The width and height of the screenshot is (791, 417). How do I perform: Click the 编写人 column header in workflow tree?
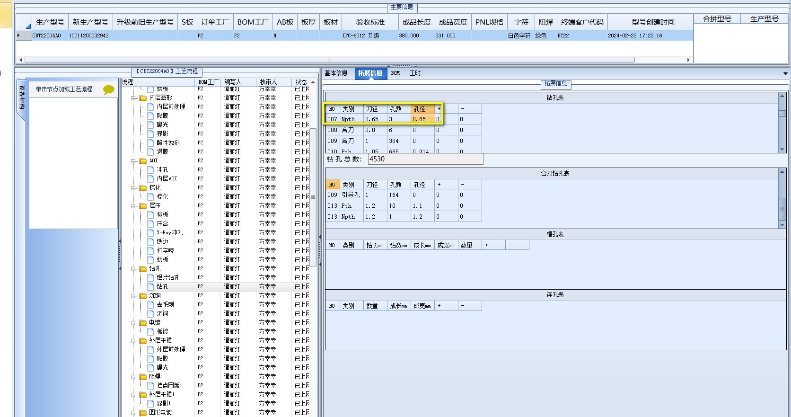coord(239,82)
